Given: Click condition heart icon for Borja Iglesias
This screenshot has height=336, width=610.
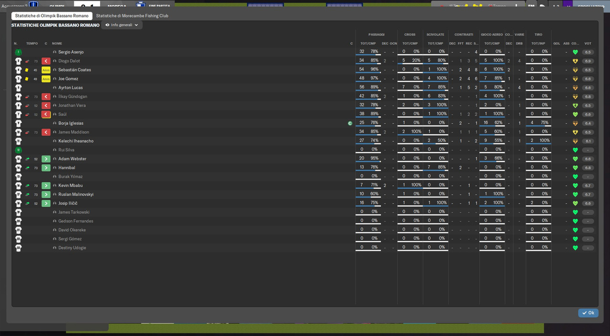Looking at the screenshot, I should [x=575, y=123].
